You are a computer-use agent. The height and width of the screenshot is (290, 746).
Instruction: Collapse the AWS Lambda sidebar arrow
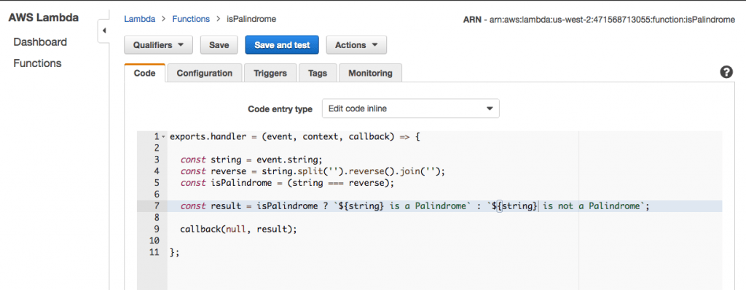tap(103, 31)
